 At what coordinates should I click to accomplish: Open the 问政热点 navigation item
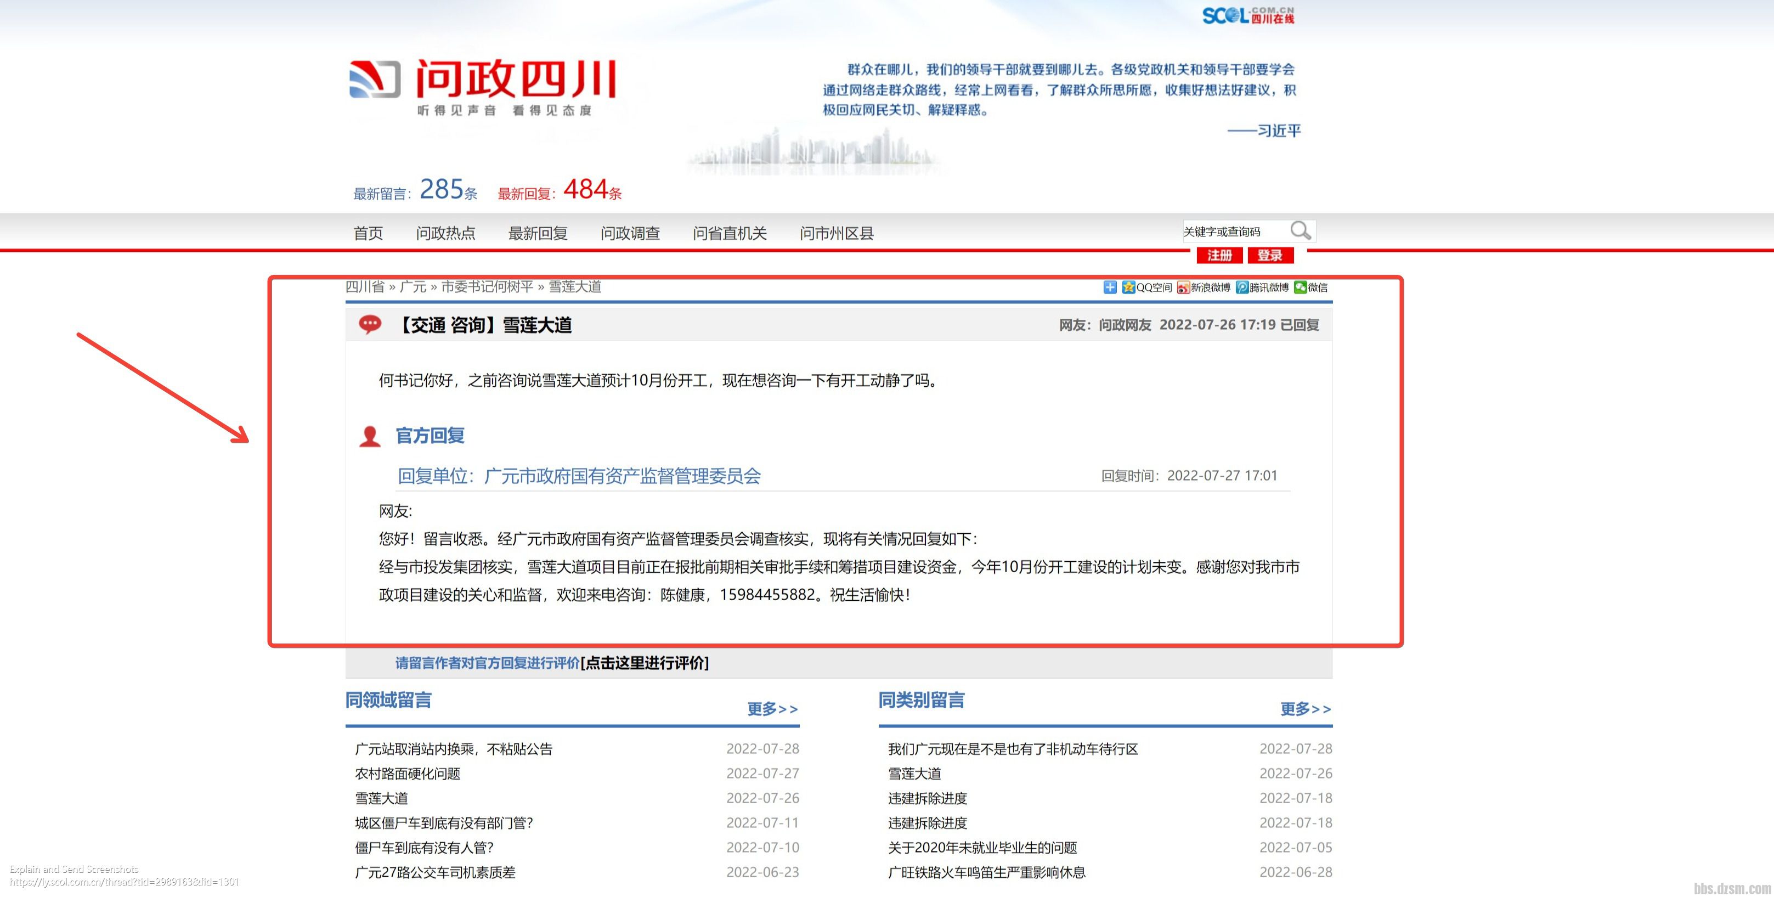tap(447, 233)
